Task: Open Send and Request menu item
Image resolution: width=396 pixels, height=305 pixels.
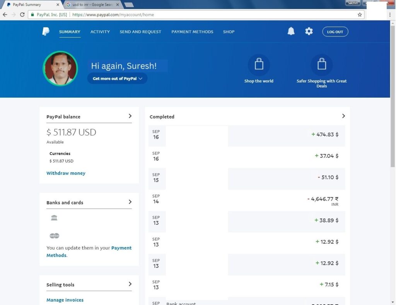Action: 140,32
